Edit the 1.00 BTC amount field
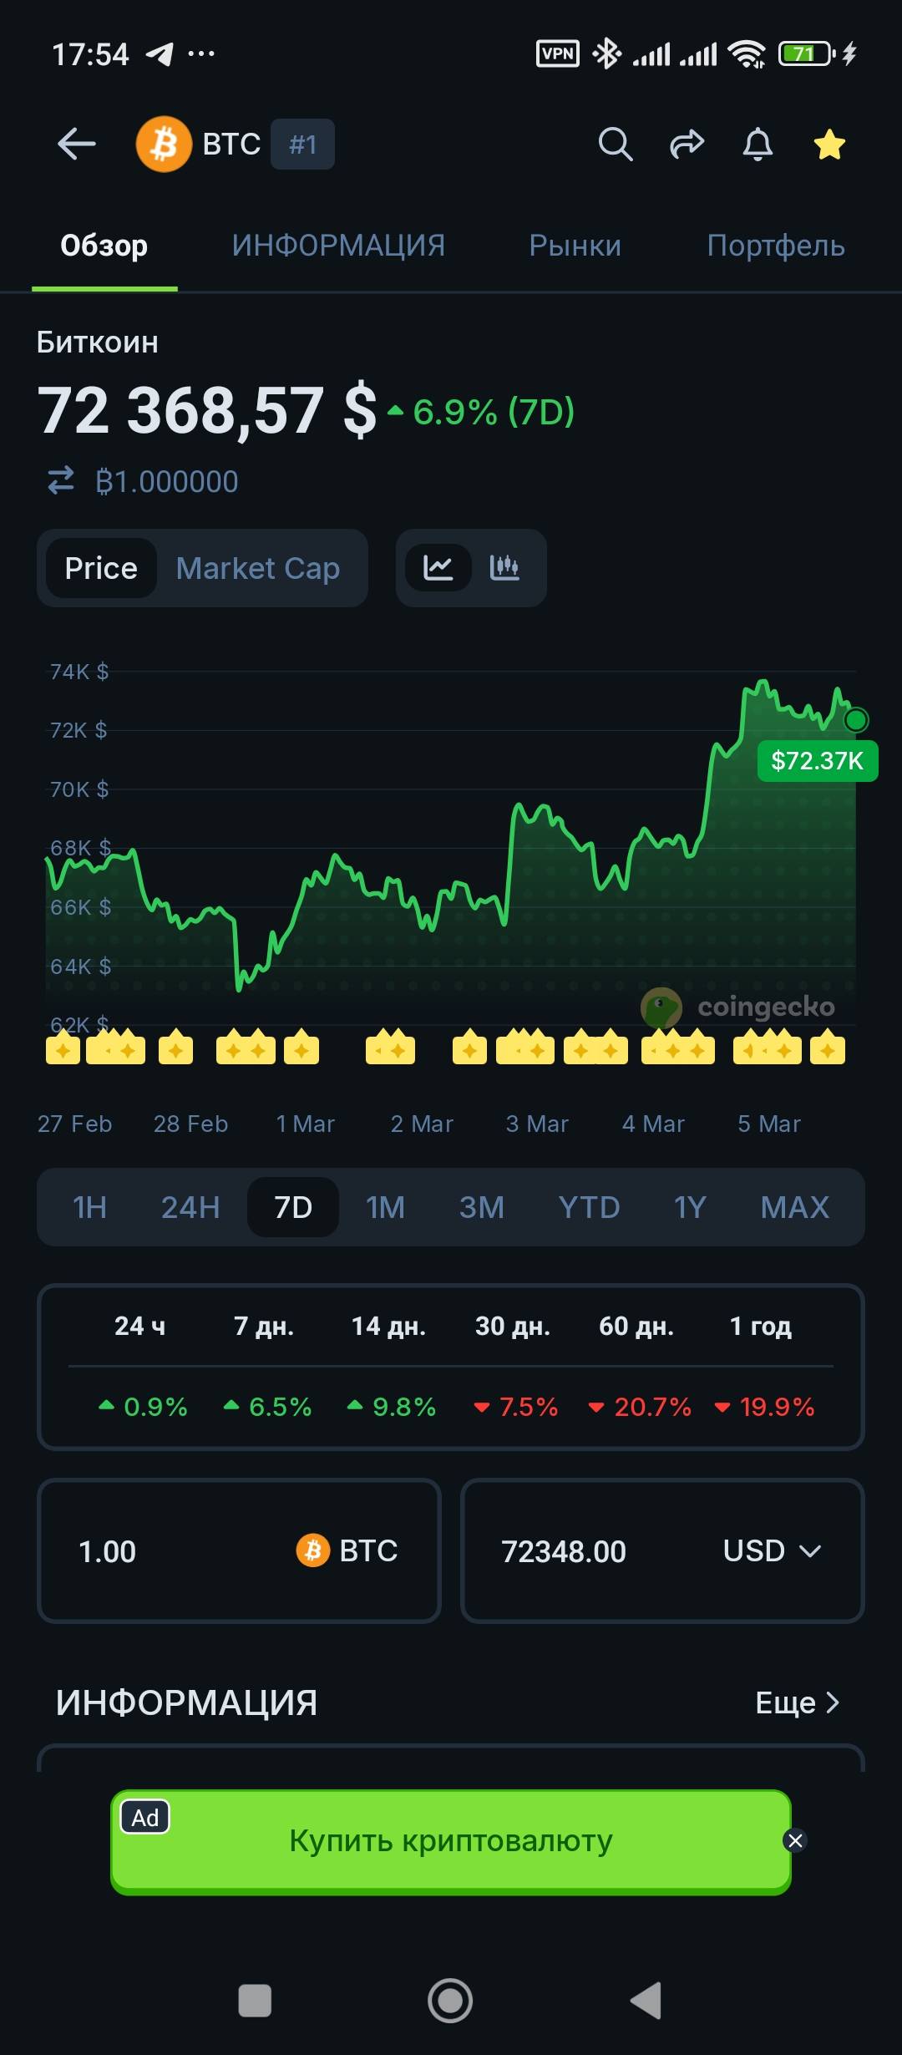Screen dimensions: 902x2055 tap(167, 1551)
